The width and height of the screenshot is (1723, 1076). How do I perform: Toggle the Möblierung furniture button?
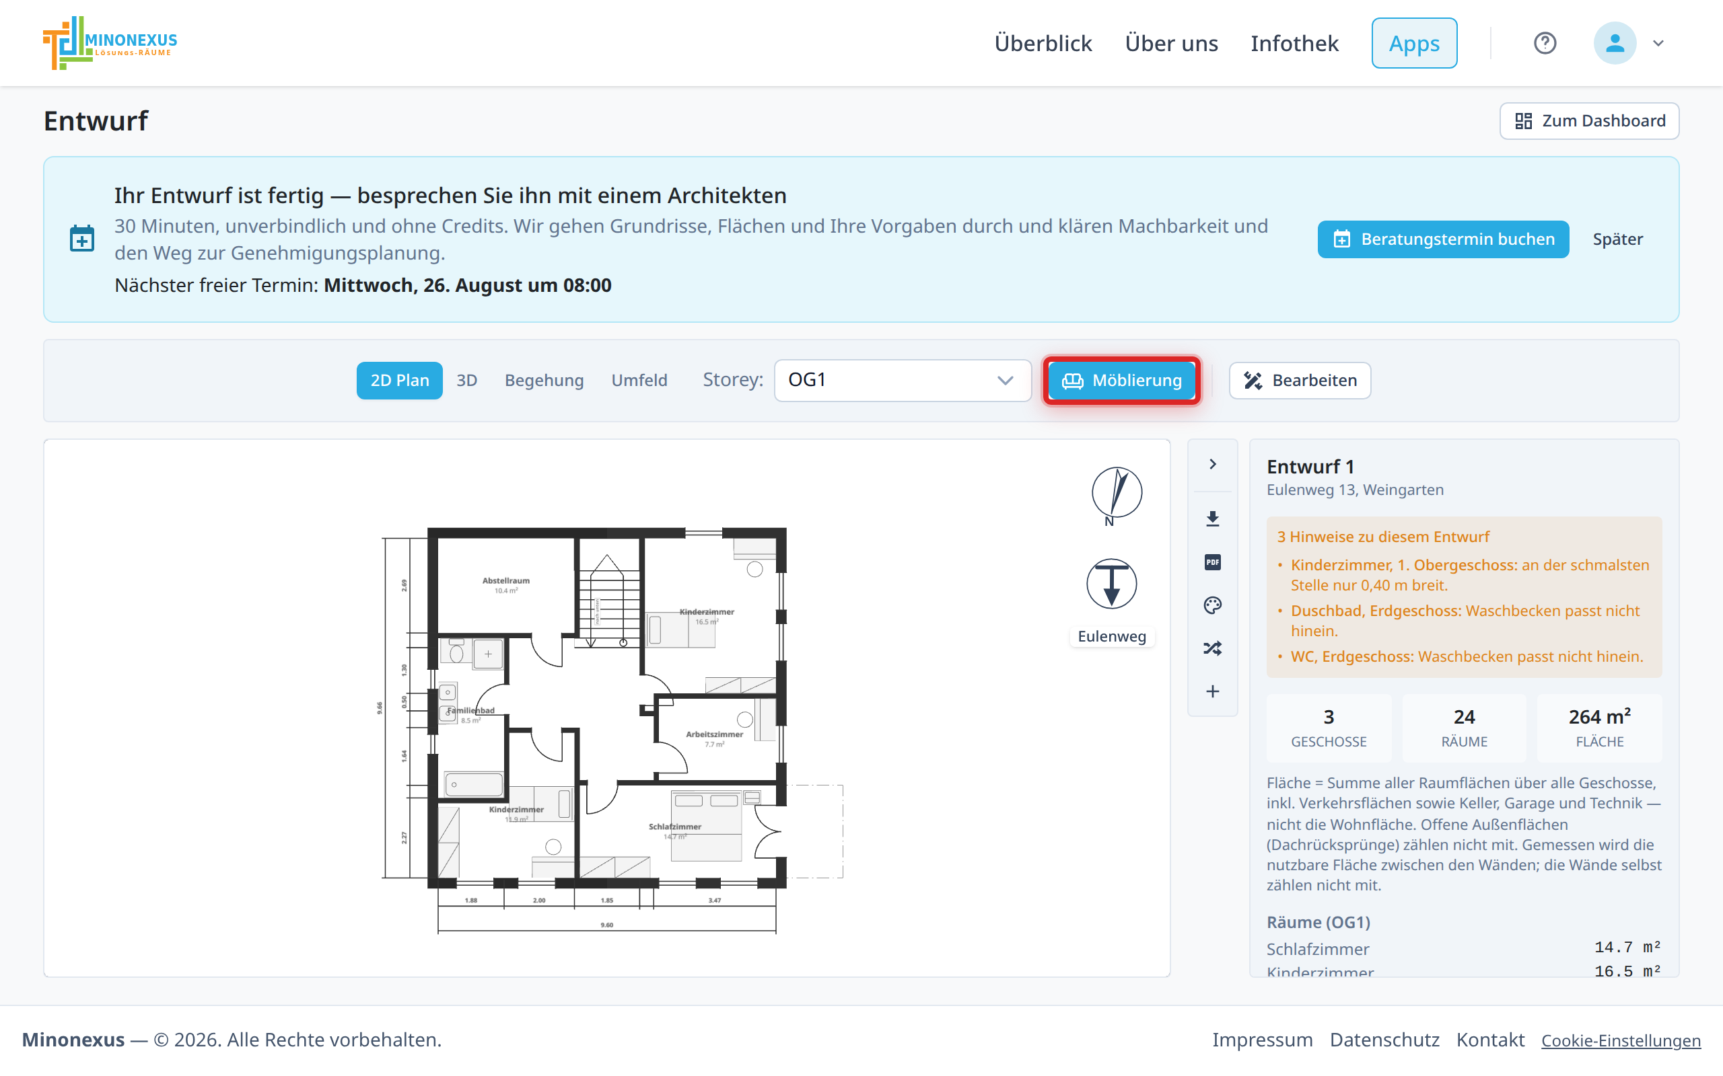pyautogui.click(x=1121, y=381)
